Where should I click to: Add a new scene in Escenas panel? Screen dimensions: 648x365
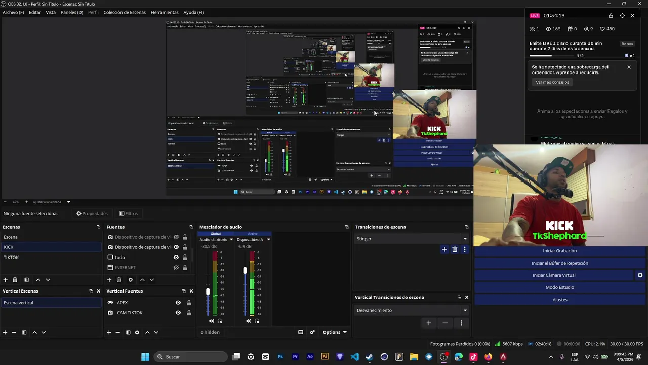coord(6,280)
